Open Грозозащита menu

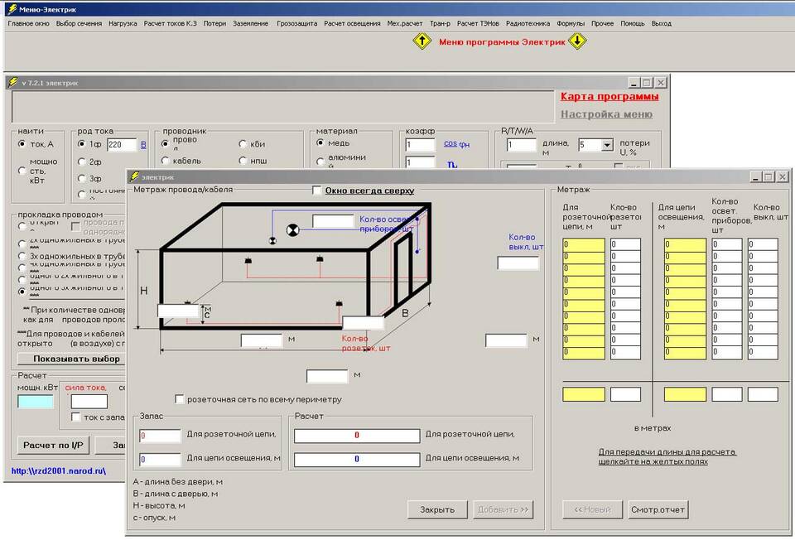click(x=296, y=23)
